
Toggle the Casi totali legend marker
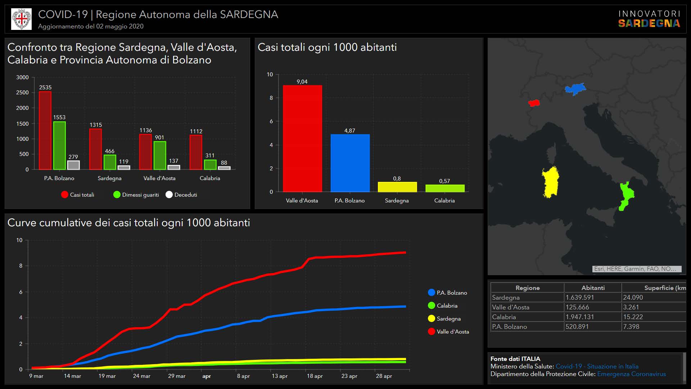(65, 195)
